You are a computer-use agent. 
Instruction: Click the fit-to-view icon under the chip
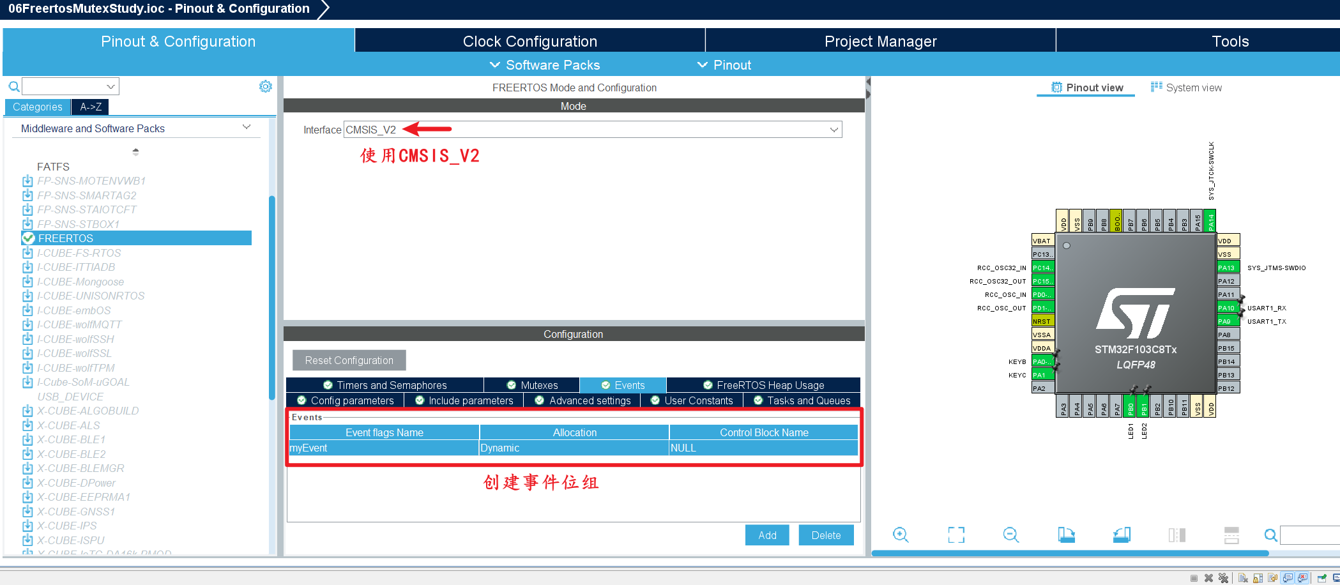[x=956, y=535]
